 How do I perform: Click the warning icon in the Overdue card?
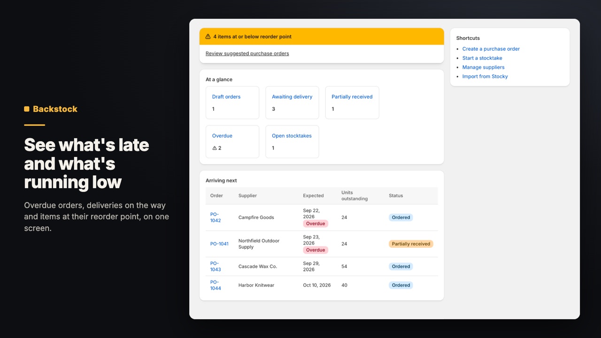tap(215, 148)
